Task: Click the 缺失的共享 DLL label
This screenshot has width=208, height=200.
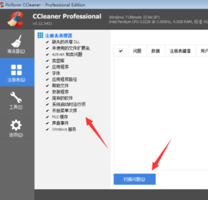Action: click(66, 42)
